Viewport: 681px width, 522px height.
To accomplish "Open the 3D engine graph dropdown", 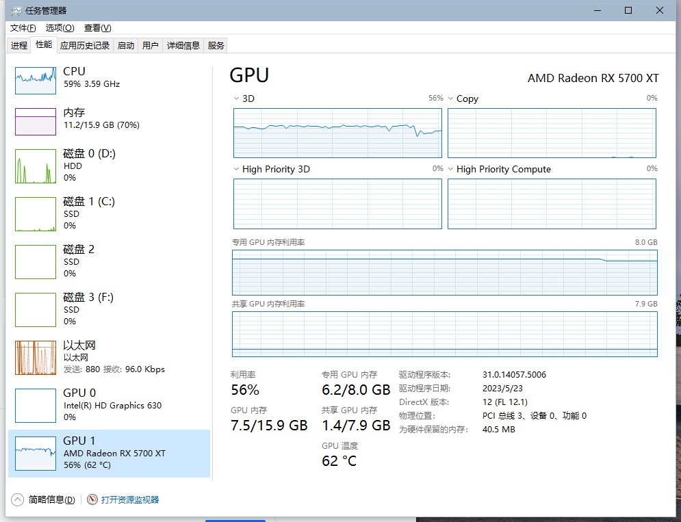I will (x=237, y=99).
